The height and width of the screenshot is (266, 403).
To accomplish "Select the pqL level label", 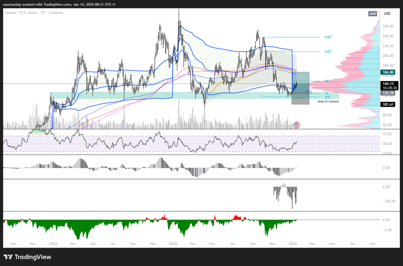I will [x=328, y=97].
